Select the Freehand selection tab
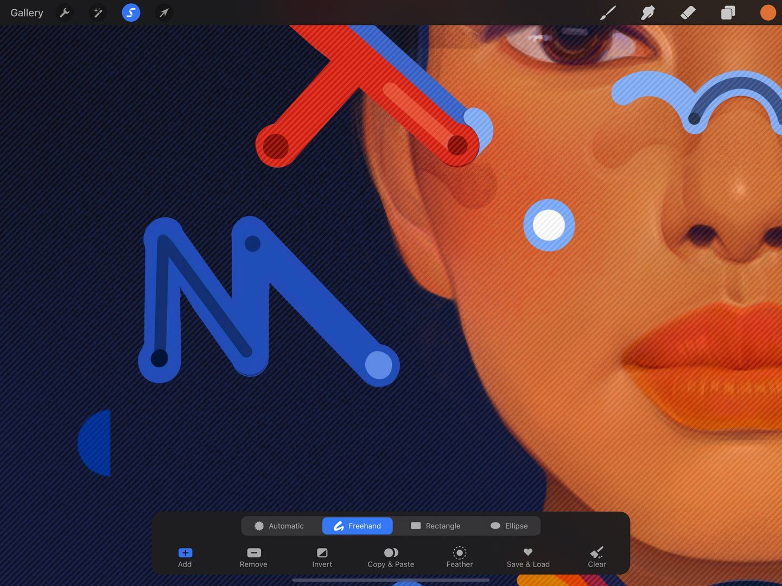The height and width of the screenshot is (586, 782). click(x=357, y=525)
